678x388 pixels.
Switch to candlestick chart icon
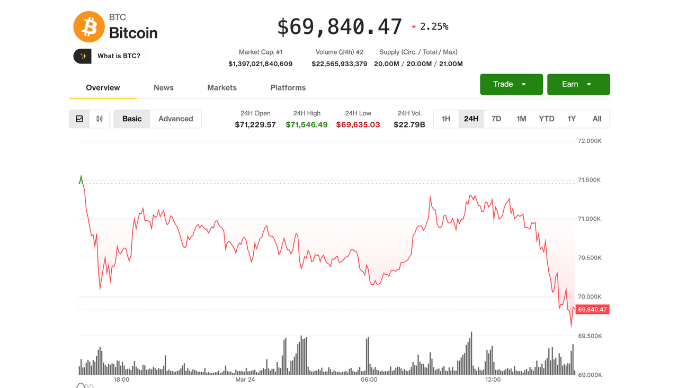click(x=99, y=119)
